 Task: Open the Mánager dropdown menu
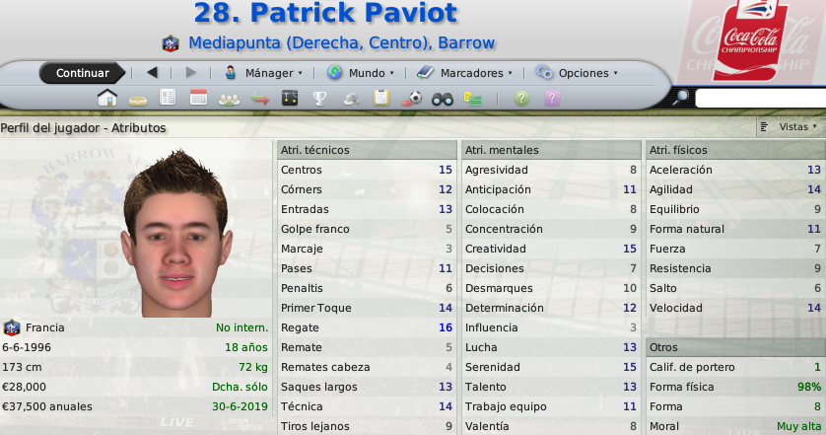tap(263, 73)
